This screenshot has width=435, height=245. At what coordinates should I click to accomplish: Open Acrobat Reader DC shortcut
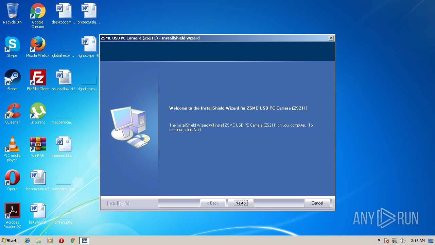click(12, 216)
